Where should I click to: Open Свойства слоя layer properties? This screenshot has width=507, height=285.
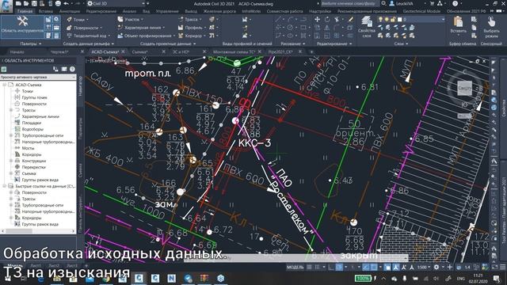tap(367, 26)
